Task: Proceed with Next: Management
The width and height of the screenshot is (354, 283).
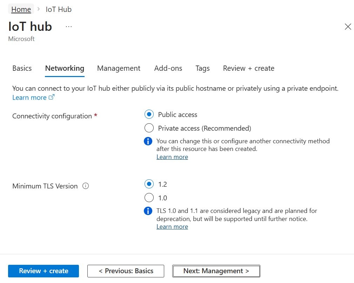Action: click(216, 271)
